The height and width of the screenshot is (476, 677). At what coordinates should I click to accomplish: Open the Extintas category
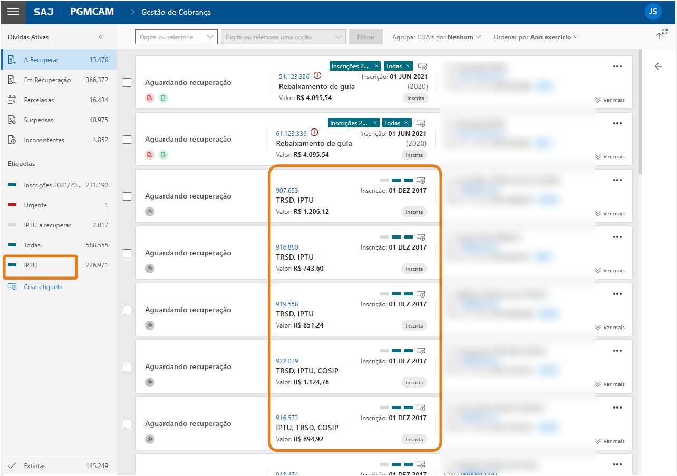click(59, 465)
